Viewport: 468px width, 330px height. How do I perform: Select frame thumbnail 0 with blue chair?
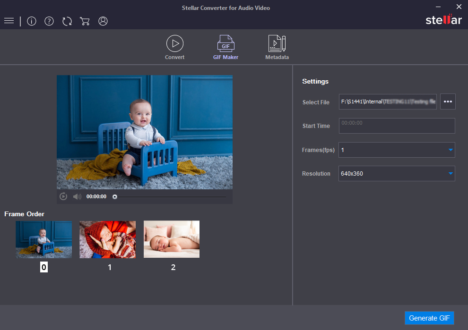coord(44,239)
